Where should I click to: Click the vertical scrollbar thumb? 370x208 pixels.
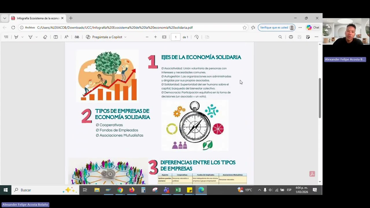[x=320, y=98]
